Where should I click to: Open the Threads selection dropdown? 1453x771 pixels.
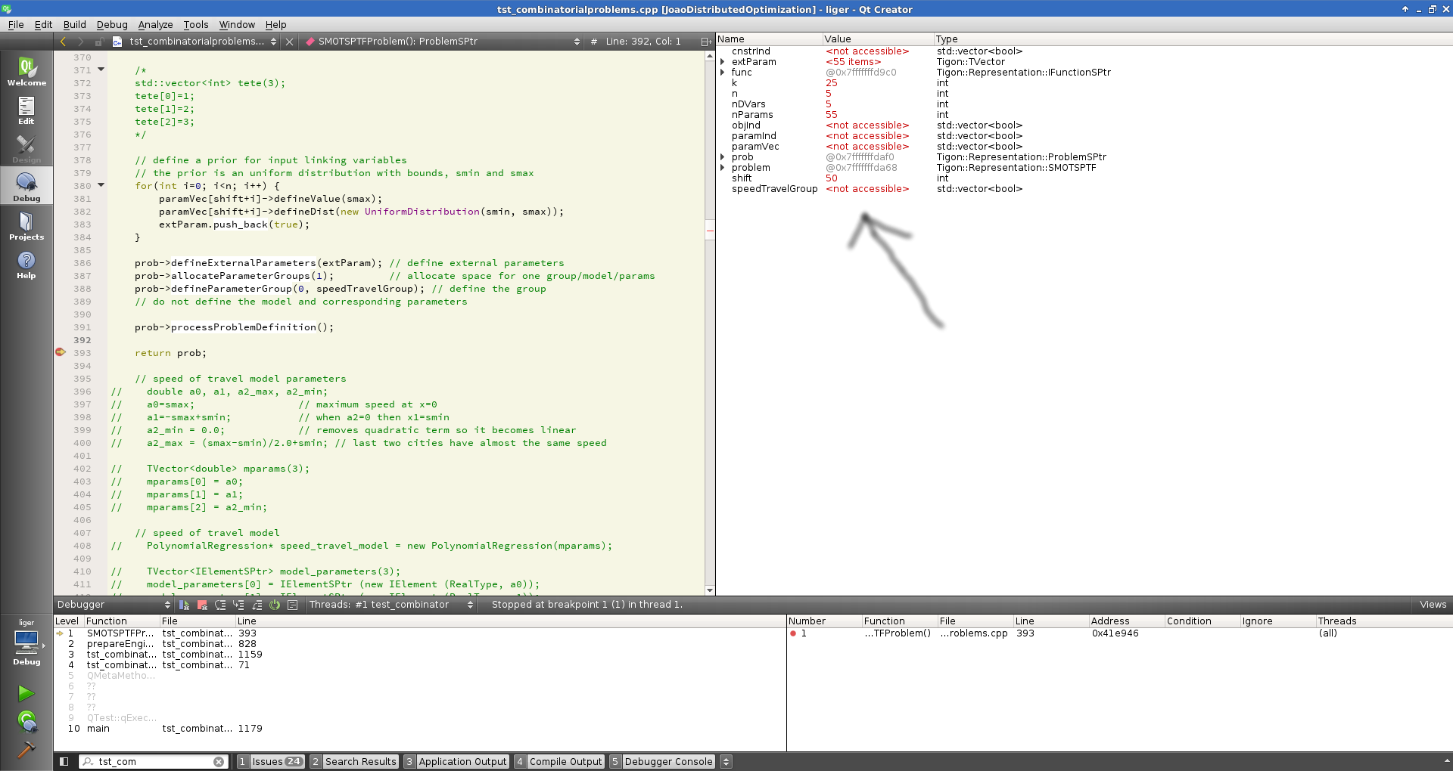tap(391, 605)
